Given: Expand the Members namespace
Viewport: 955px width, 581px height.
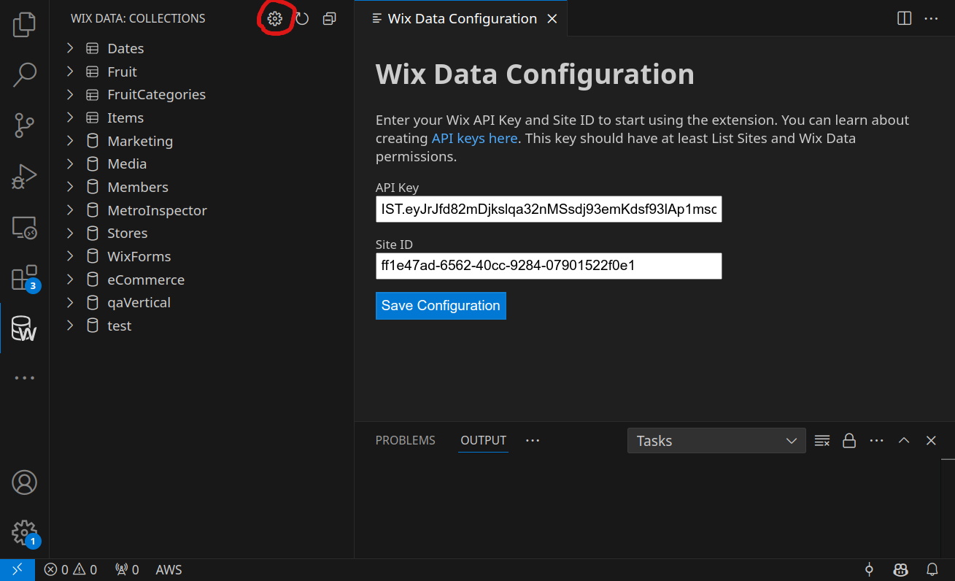Looking at the screenshot, I should click(71, 187).
